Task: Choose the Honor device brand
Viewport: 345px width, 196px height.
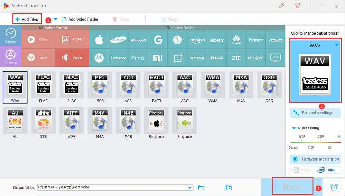Action: click(x=256, y=40)
